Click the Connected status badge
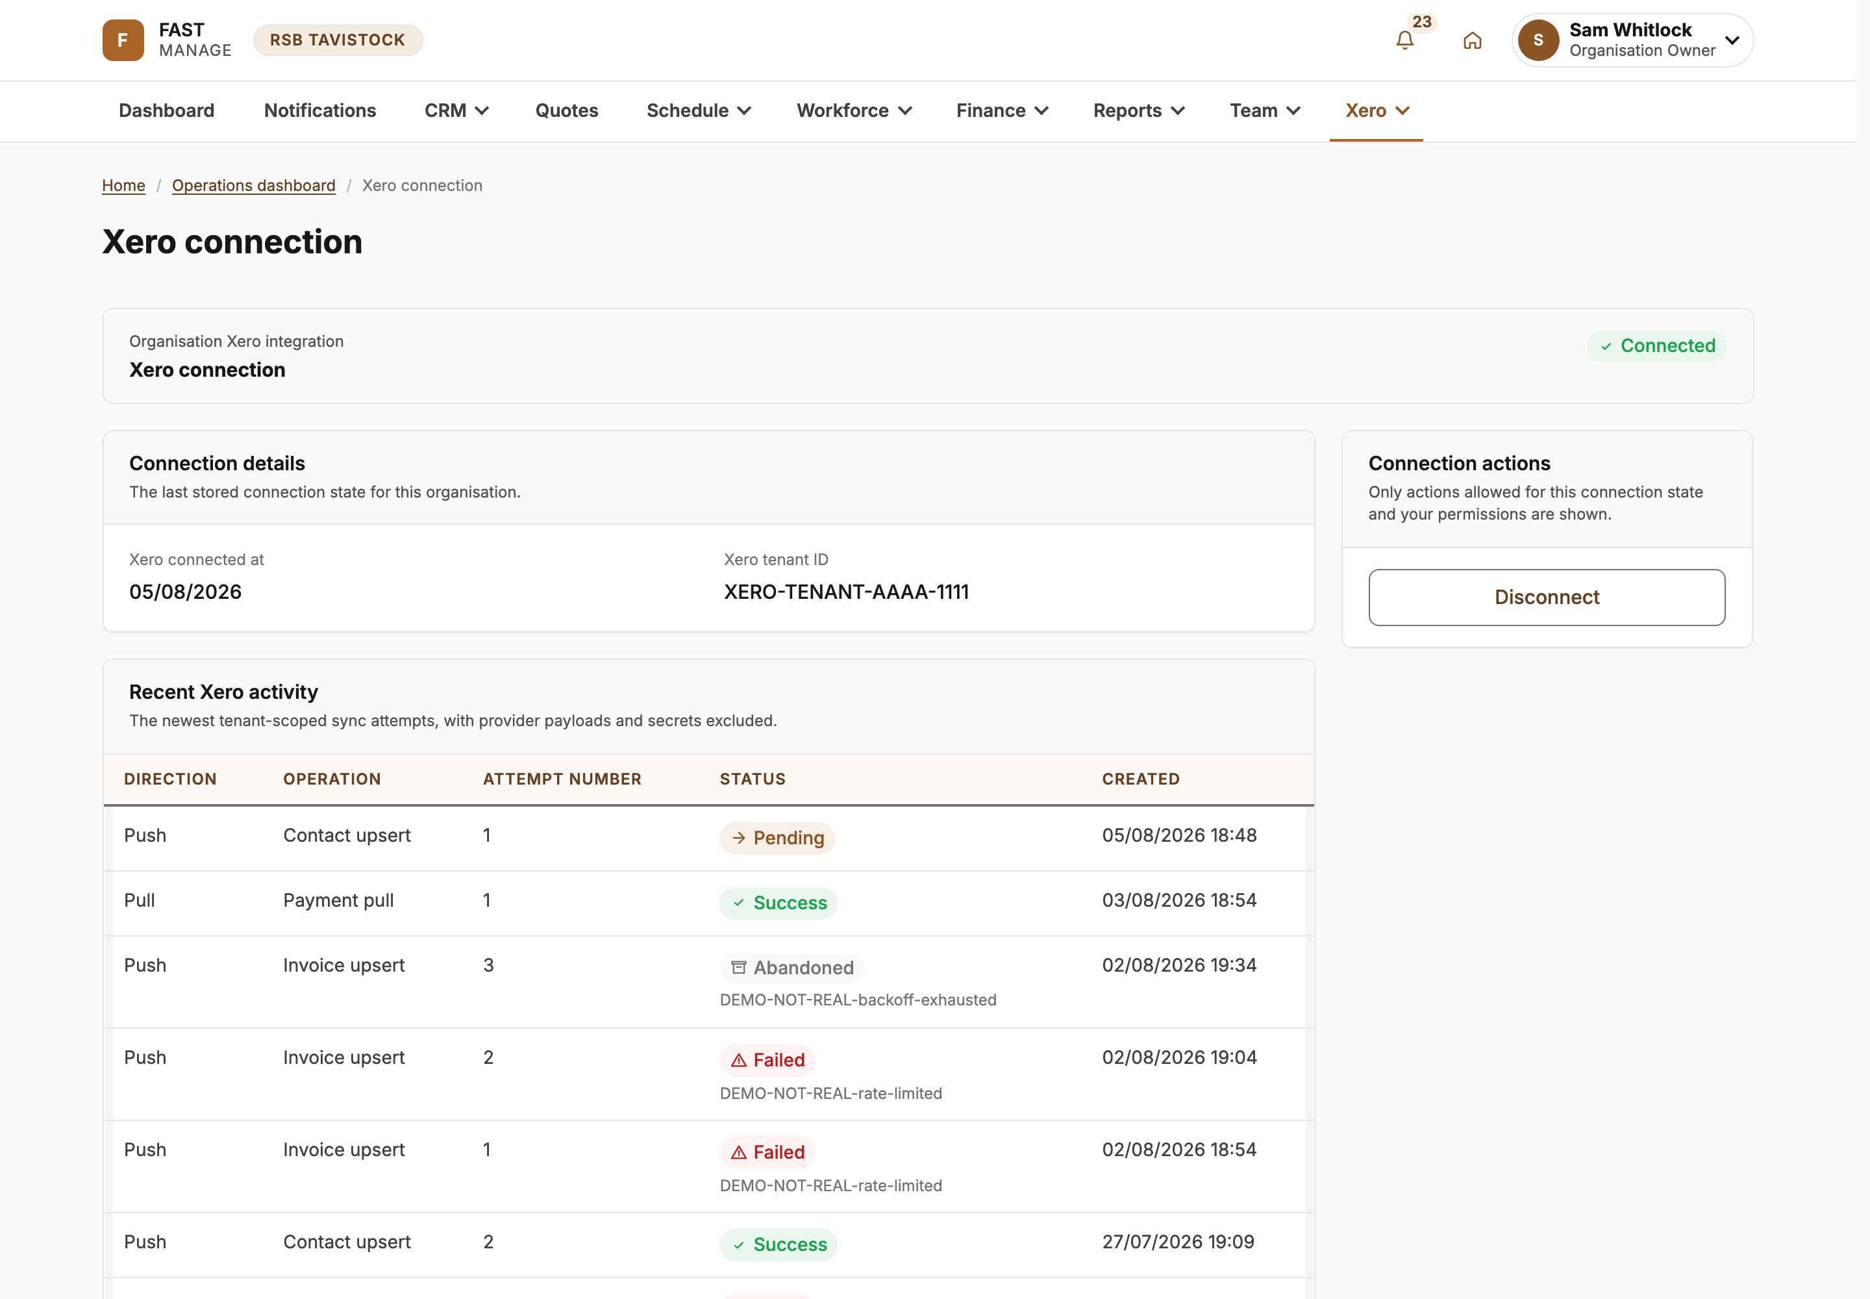Image resolution: width=1870 pixels, height=1299 pixels. coord(1657,346)
